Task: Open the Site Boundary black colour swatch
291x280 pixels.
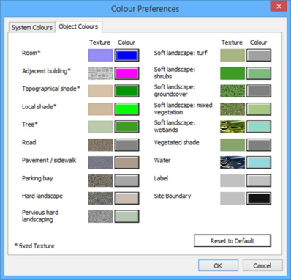Action: tap(259, 198)
